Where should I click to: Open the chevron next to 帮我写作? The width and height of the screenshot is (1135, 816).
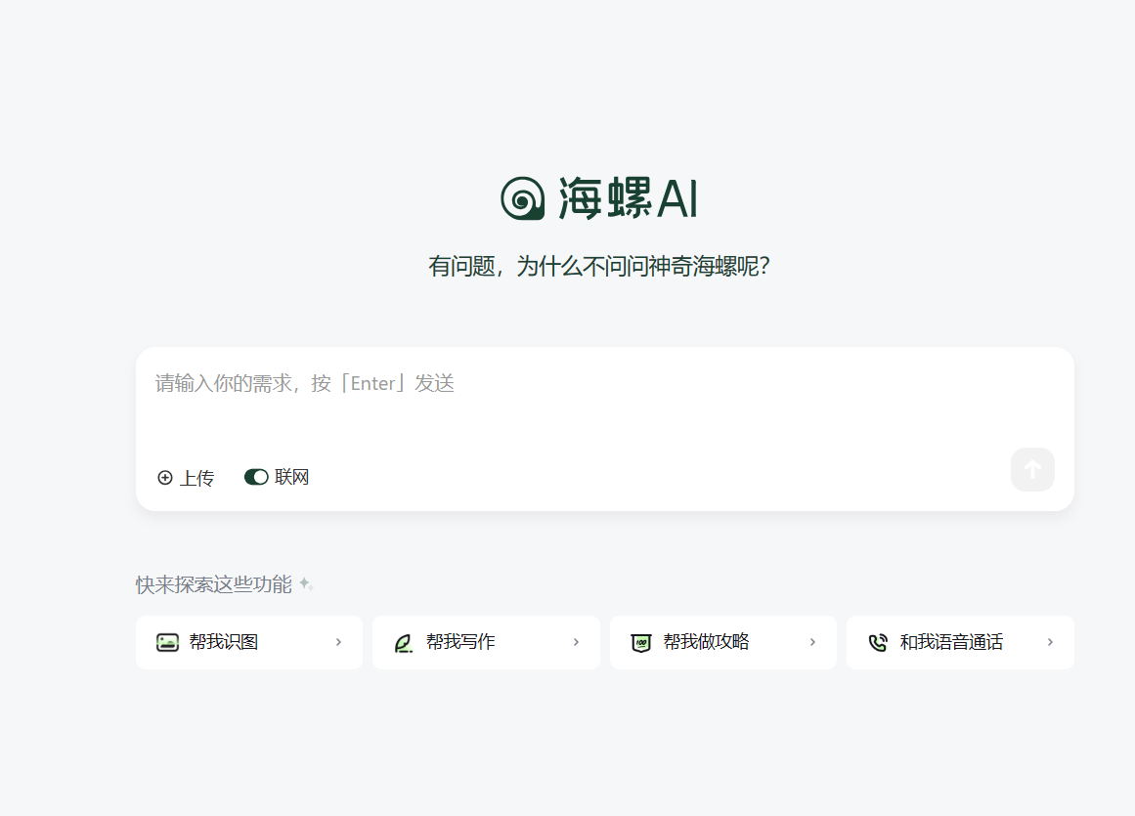(x=576, y=642)
